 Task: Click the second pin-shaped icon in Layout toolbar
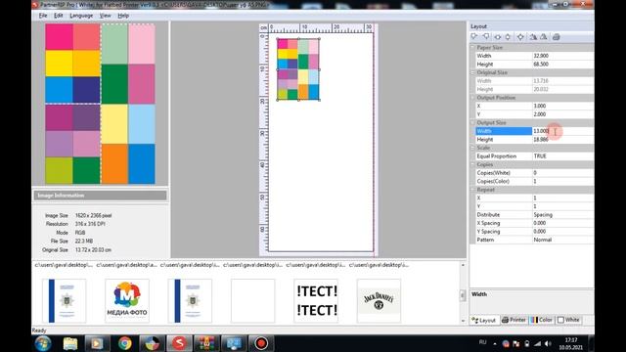coord(486,37)
